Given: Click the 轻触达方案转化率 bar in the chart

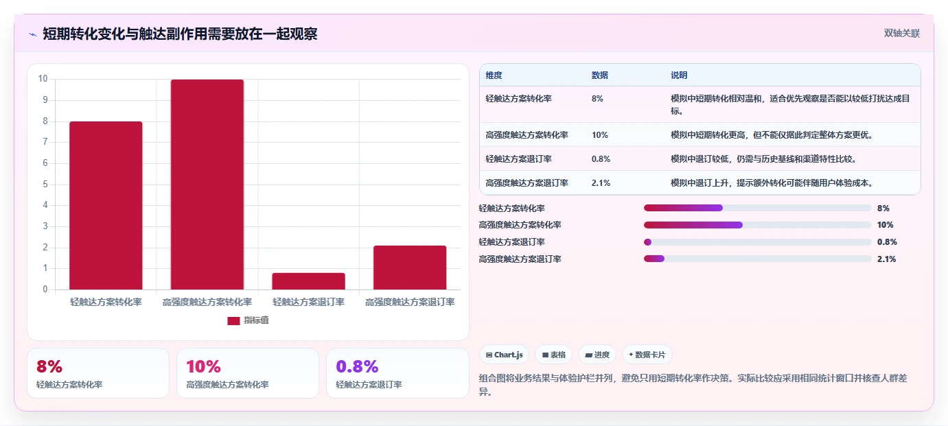Looking at the screenshot, I should tap(106, 205).
